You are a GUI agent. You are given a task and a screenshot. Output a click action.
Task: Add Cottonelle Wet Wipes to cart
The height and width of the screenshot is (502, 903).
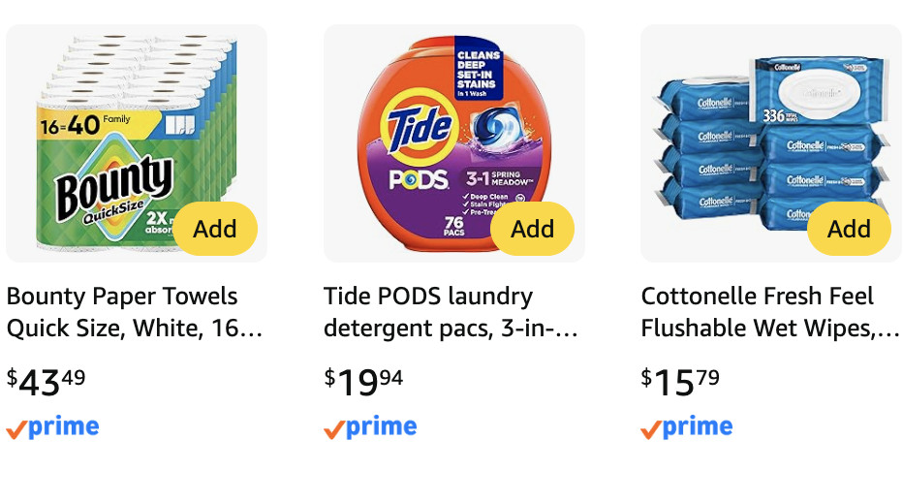pos(849,229)
